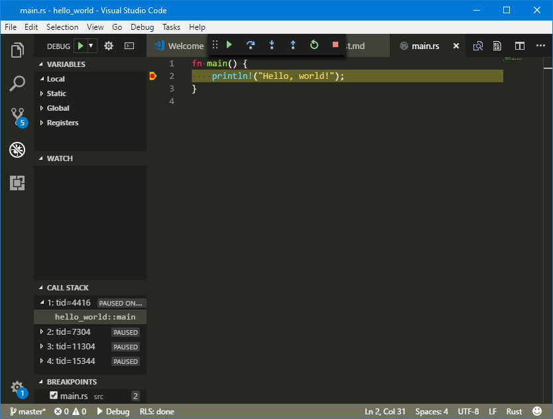This screenshot has width=553, height=419.
Task: Open the Debug menu
Action: tap(141, 27)
